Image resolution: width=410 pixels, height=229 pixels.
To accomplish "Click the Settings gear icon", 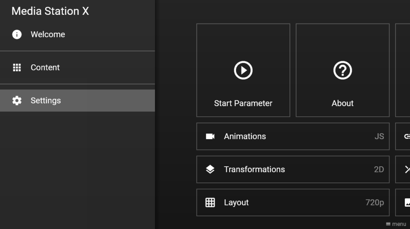I will (x=17, y=101).
